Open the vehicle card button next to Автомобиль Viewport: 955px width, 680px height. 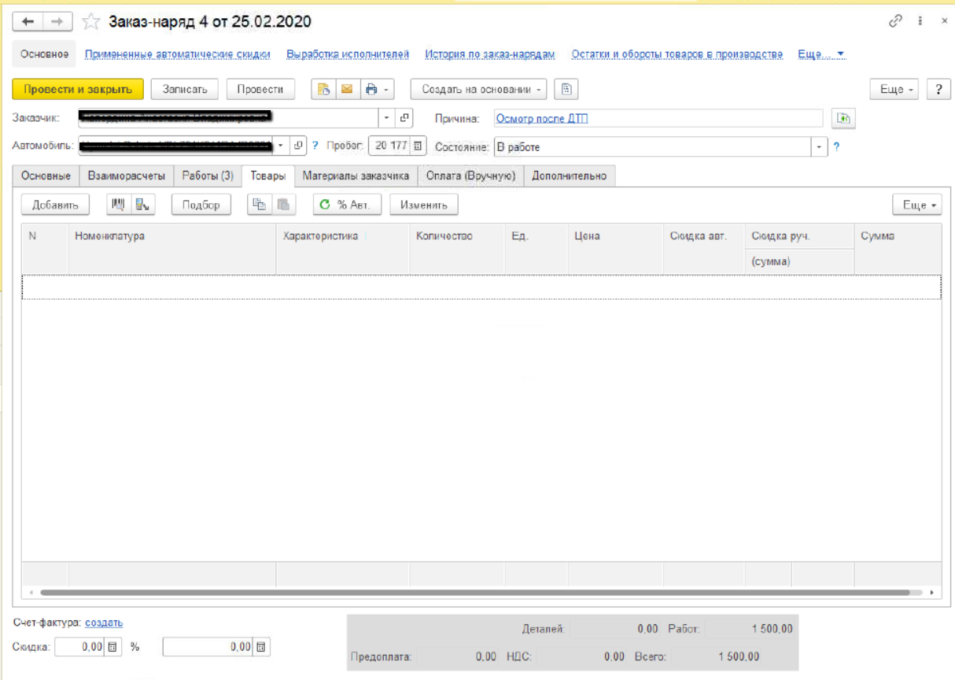pyautogui.click(x=299, y=146)
